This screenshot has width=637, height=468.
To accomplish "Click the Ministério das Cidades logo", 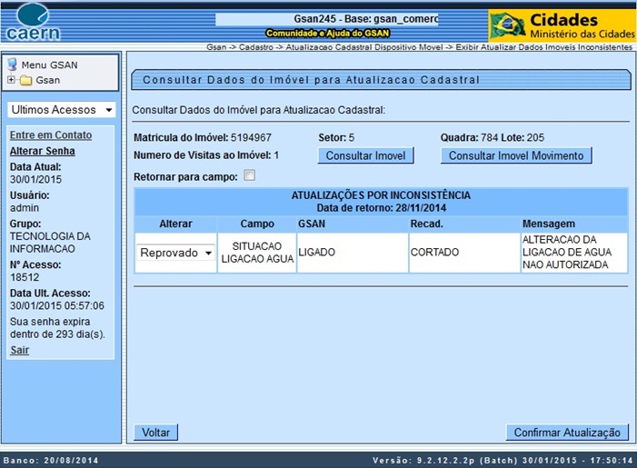I will point(560,25).
